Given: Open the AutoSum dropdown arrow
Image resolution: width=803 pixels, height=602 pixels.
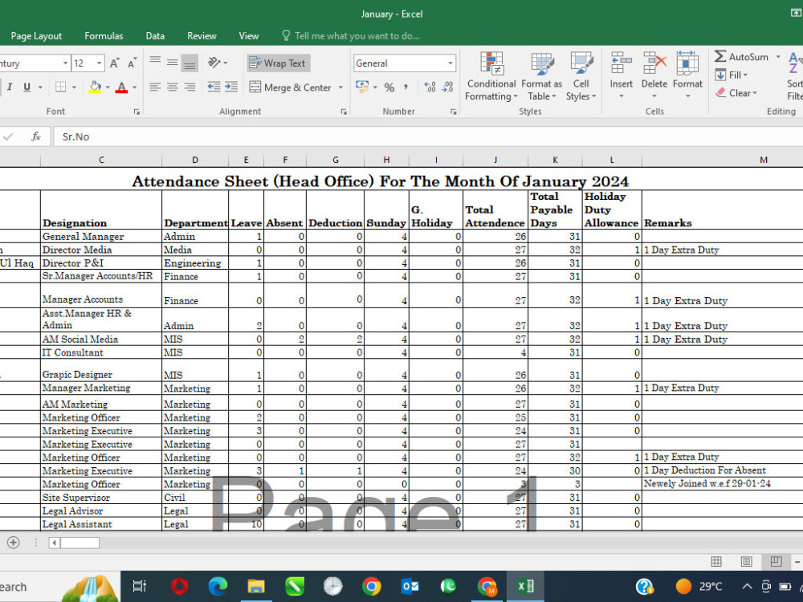Looking at the screenshot, I should (778, 57).
